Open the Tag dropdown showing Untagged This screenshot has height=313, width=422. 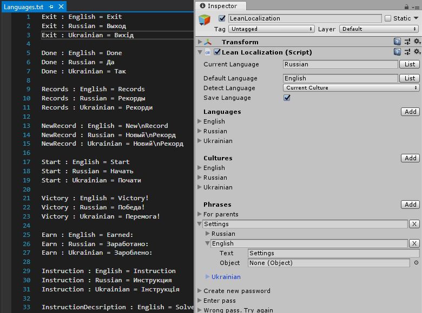pyautogui.click(x=271, y=29)
